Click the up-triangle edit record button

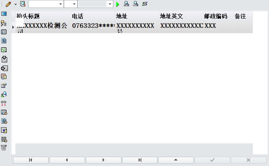point(176,160)
